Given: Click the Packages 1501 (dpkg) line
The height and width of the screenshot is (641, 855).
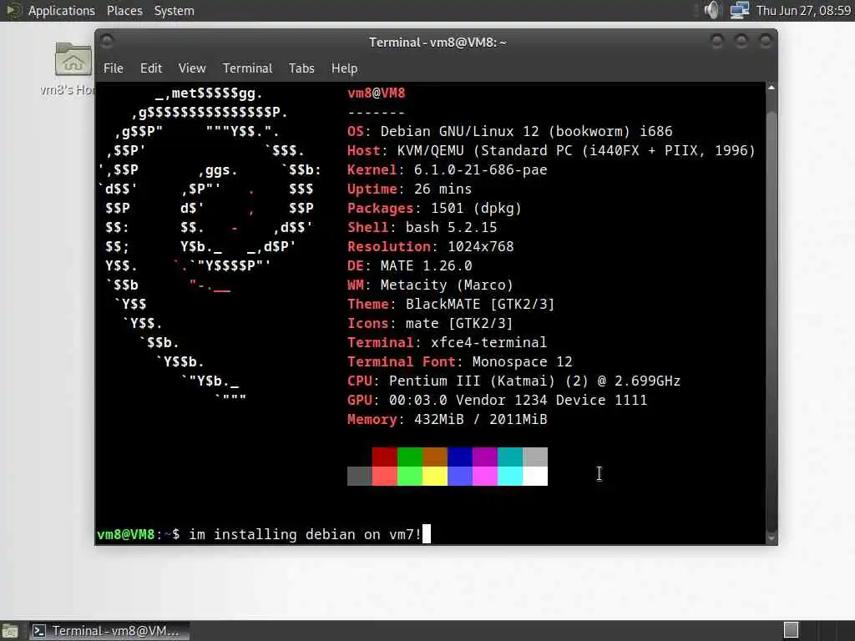Looking at the screenshot, I should (434, 208).
